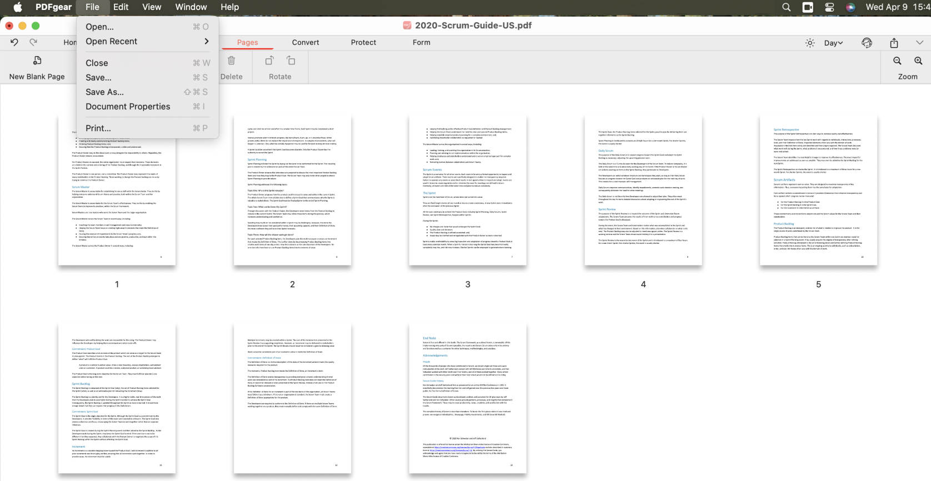The image size is (931, 481).
Task: Select the End Note page thumbnail
Action: click(468, 399)
